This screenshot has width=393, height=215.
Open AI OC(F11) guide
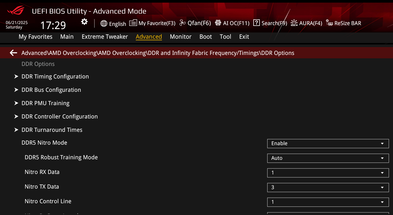[x=236, y=23]
